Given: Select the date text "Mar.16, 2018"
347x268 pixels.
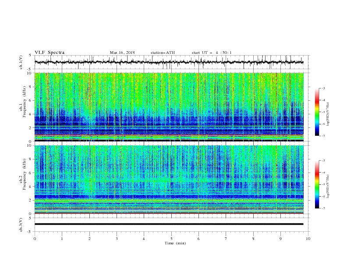Looking at the screenshot, I should [x=122, y=53].
